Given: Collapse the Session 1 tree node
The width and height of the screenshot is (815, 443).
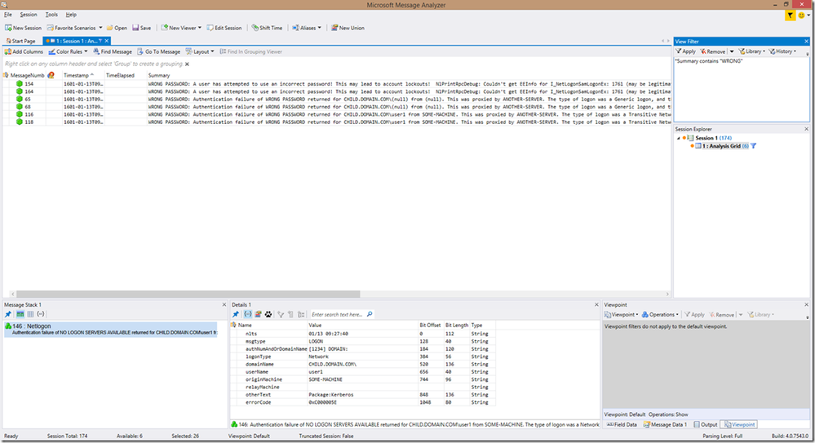Looking at the screenshot, I should (678, 139).
